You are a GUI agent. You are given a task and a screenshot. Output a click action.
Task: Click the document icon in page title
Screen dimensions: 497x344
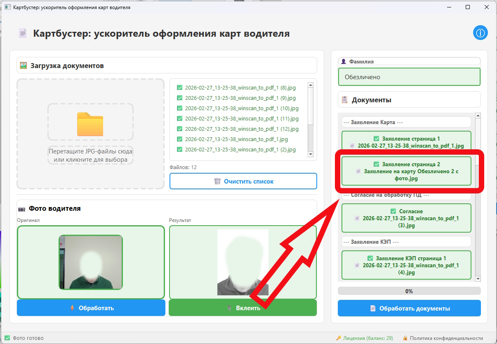[x=23, y=33]
